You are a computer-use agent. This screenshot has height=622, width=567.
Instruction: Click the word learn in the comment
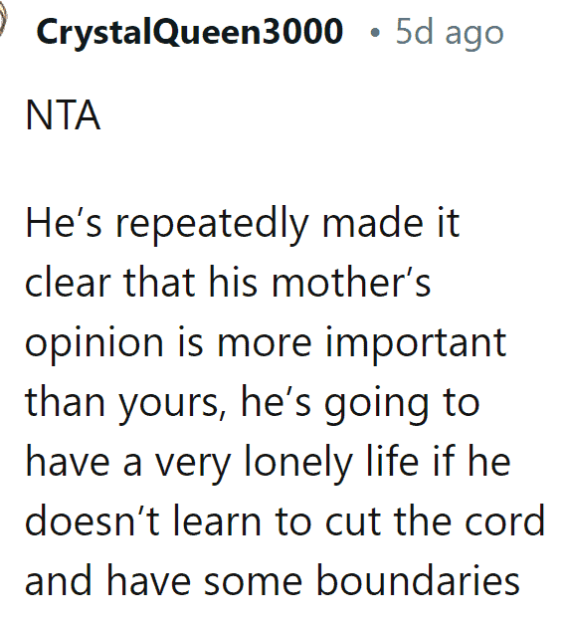(x=217, y=520)
